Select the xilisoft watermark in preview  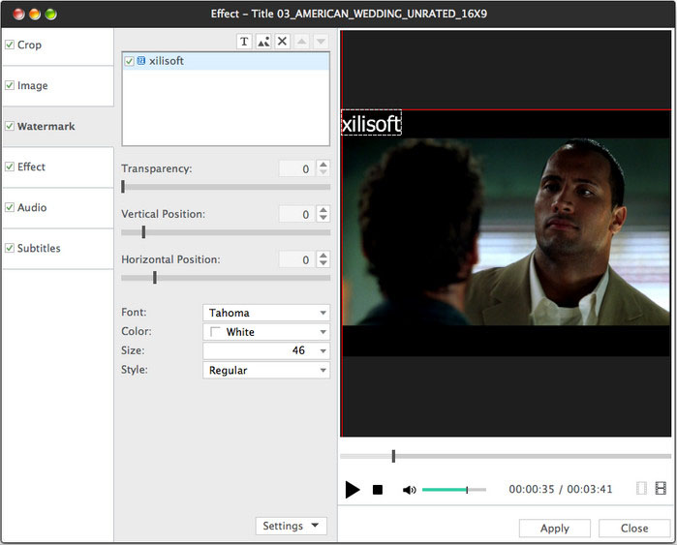coord(371,123)
